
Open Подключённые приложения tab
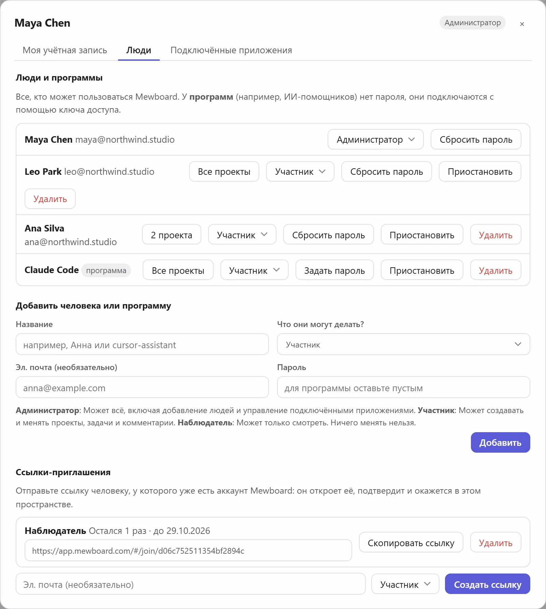pos(231,50)
